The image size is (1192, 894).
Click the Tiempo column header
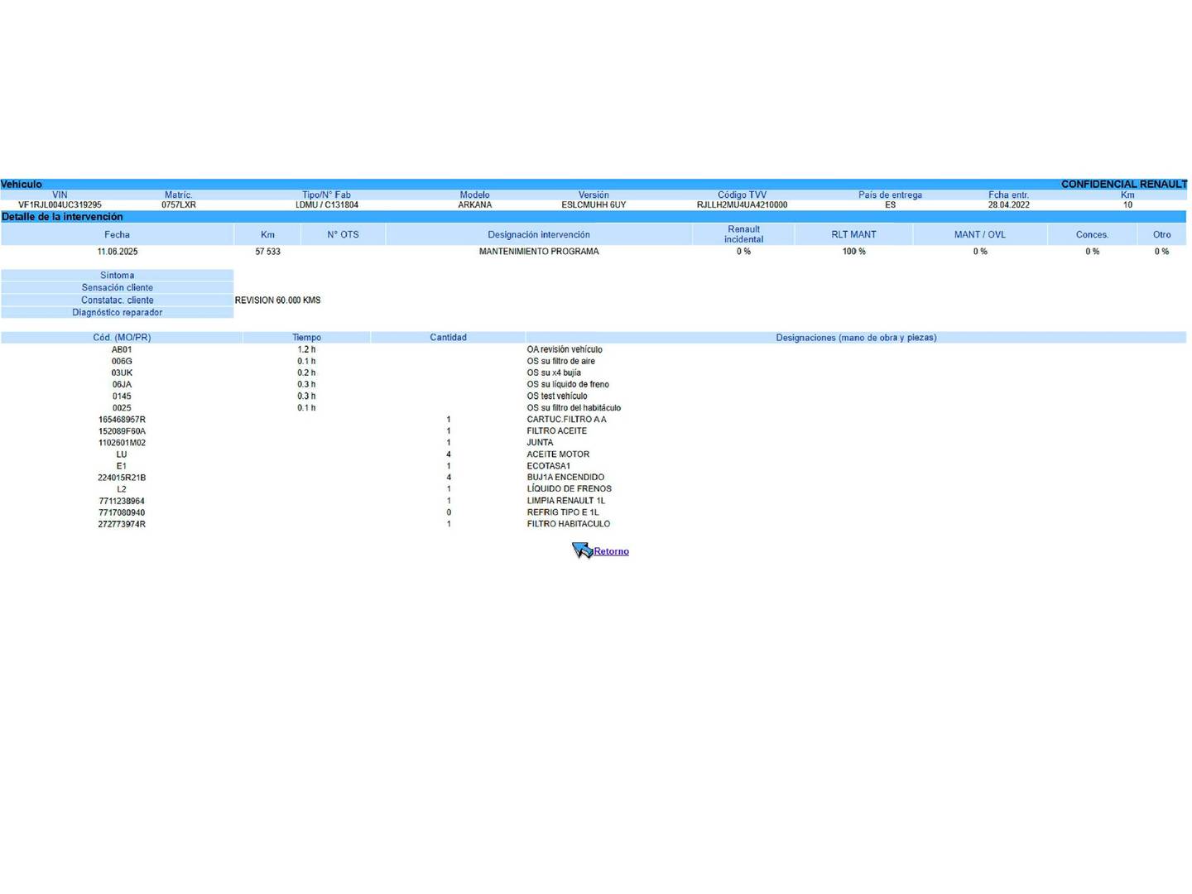pos(307,338)
